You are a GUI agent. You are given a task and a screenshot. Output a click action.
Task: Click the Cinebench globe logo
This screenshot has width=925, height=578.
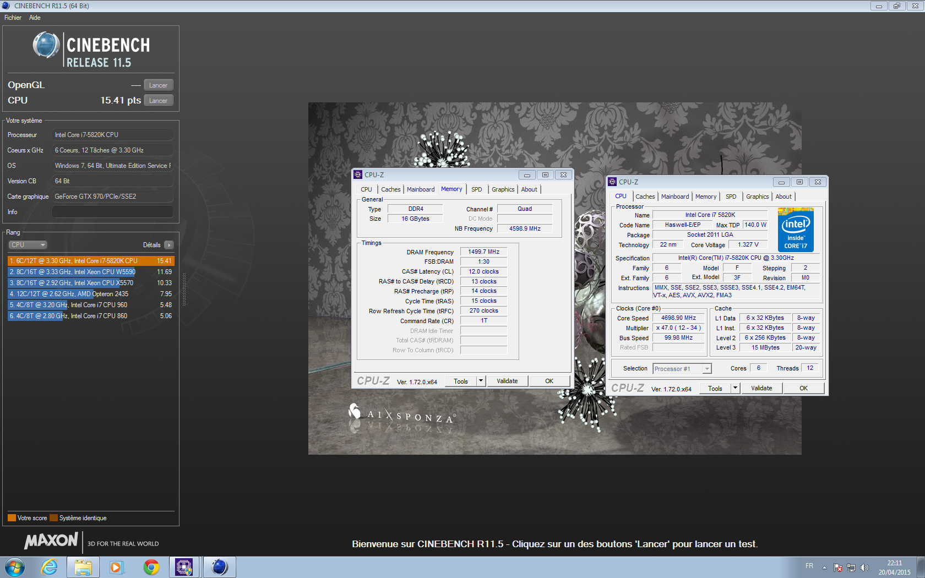pyautogui.click(x=46, y=45)
